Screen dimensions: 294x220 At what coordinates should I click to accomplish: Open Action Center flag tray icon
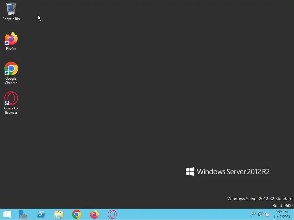click(253, 214)
